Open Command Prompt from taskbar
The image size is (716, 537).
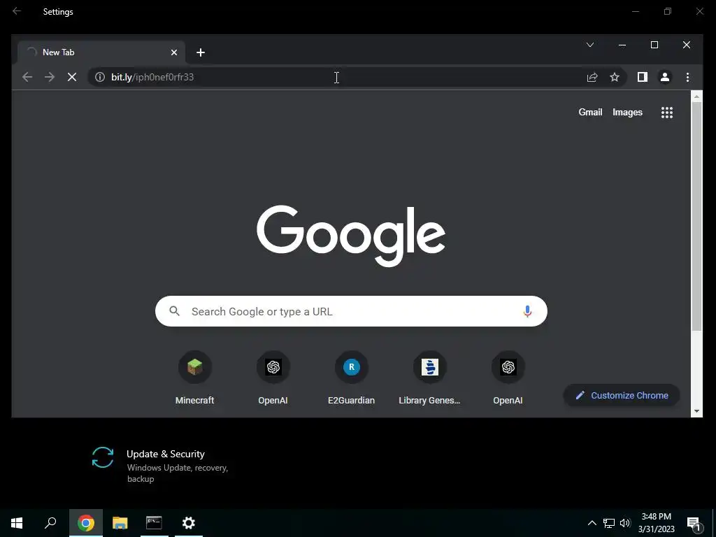click(154, 523)
